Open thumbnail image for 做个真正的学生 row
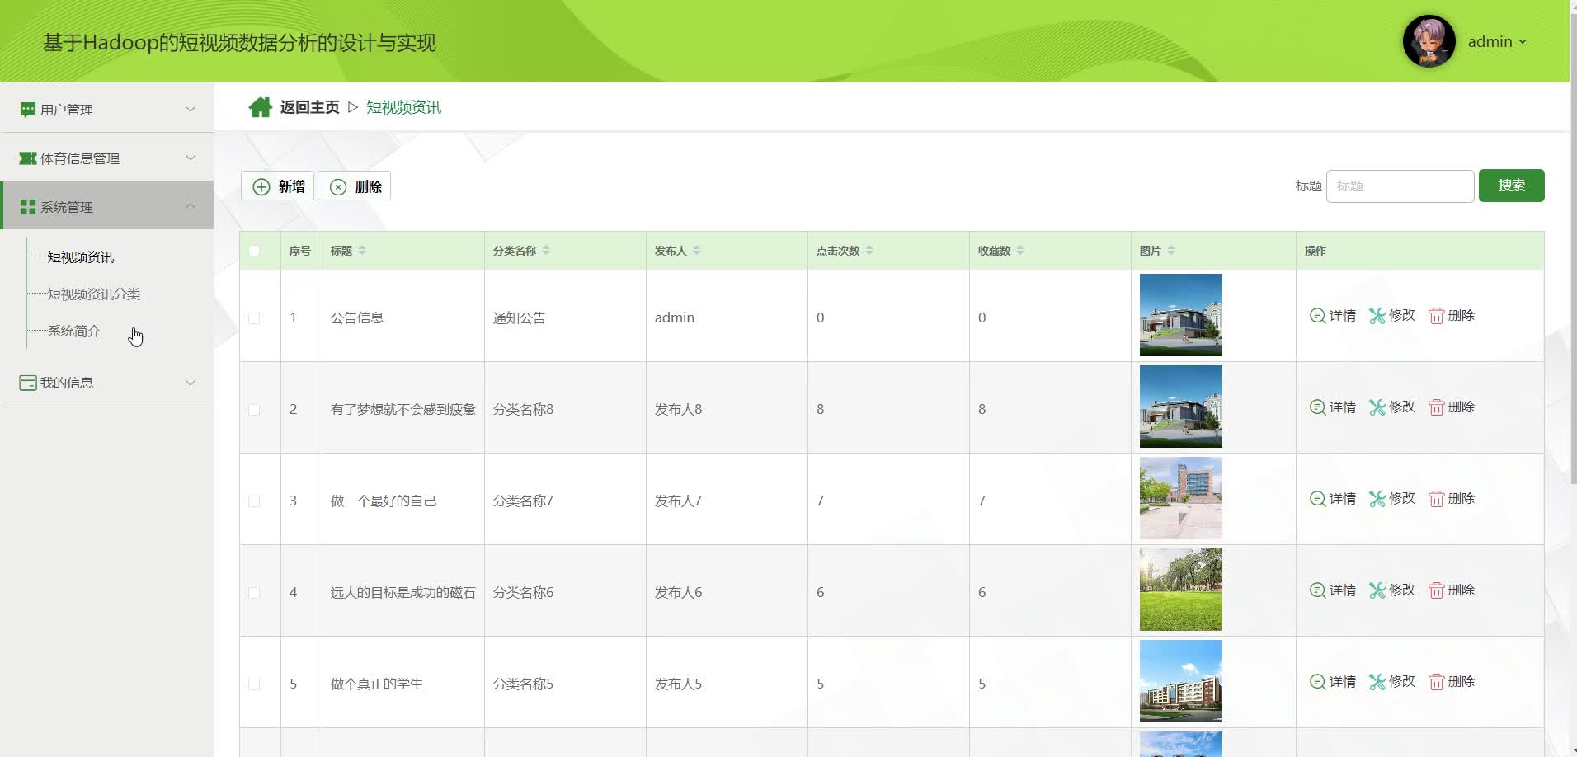This screenshot has height=757, width=1577. click(1180, 681)
